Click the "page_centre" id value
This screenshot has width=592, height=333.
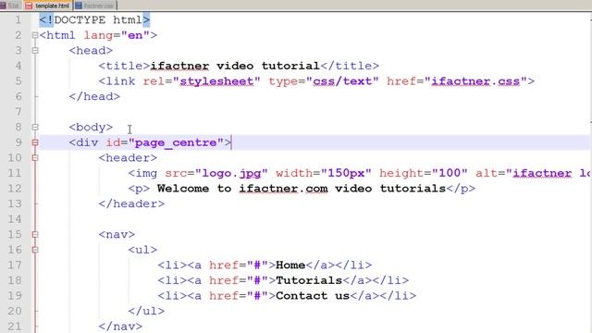176,142
